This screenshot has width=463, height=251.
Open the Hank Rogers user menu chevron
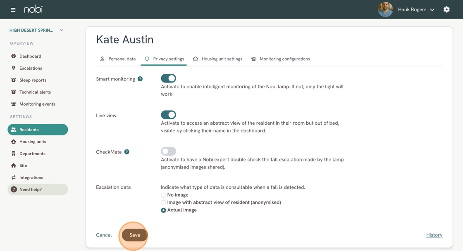click(432, 10)
